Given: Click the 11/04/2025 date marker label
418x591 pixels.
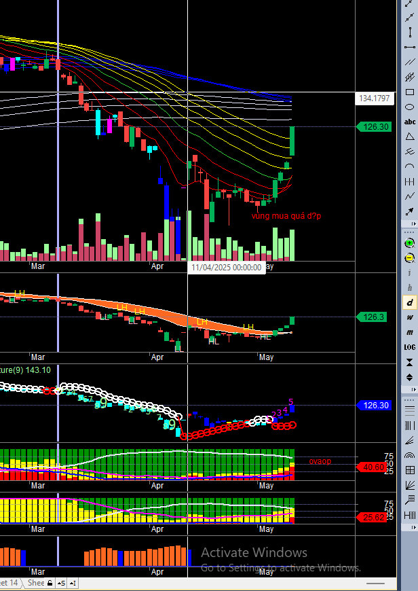Looking at the screenshot, I should coord(227,268).
